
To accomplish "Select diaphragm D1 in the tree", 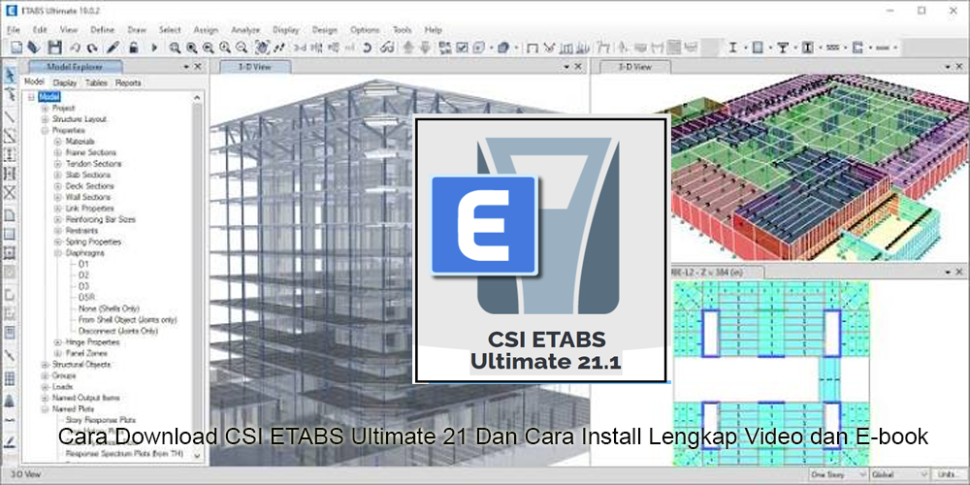I will pyautogui.click(x=84, y=264).
